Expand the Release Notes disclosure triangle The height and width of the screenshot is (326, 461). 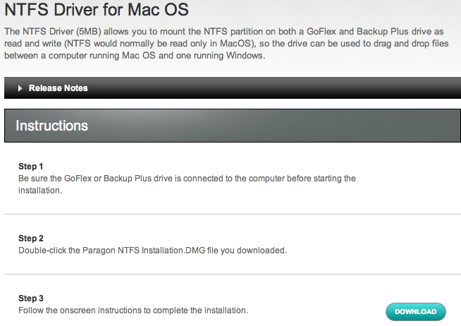tap(20, 88)
